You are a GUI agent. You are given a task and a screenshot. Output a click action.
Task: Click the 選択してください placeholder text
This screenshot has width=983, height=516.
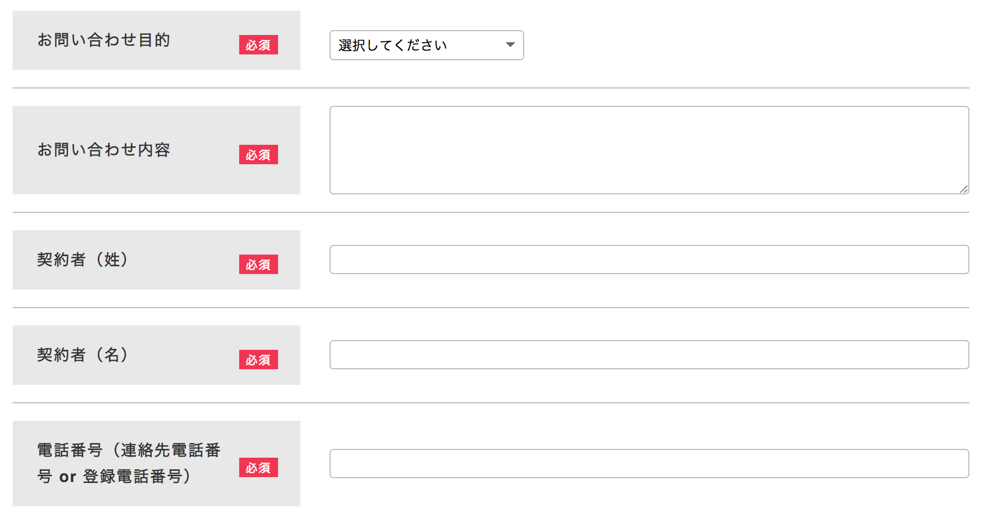pos(392,45)
